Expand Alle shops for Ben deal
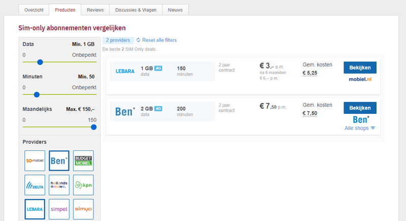 (360, 128)
